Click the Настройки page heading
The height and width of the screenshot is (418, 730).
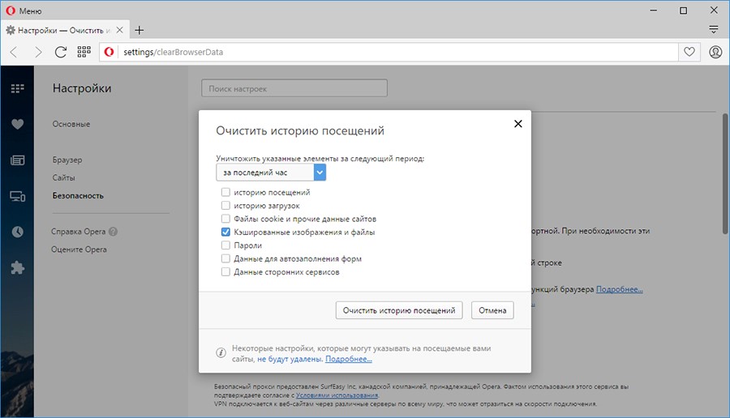point(82,88)
